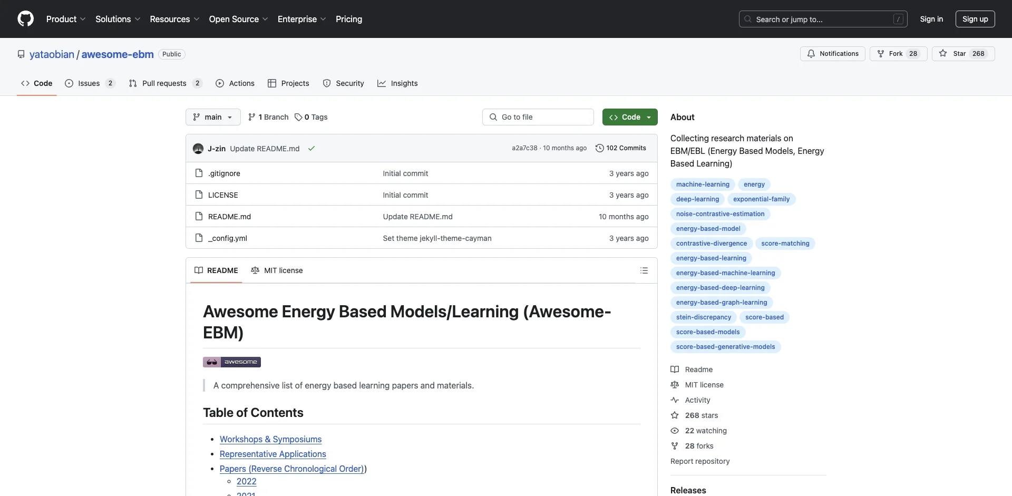The image size is (1012, 496).
Task: Open the README outline icon
Action: coord(644,270)
